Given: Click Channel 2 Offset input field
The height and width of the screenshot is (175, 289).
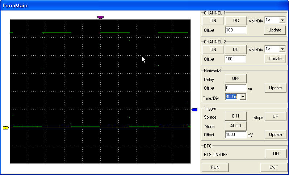Looking at the screenshot, I should [x=235, y=59].
